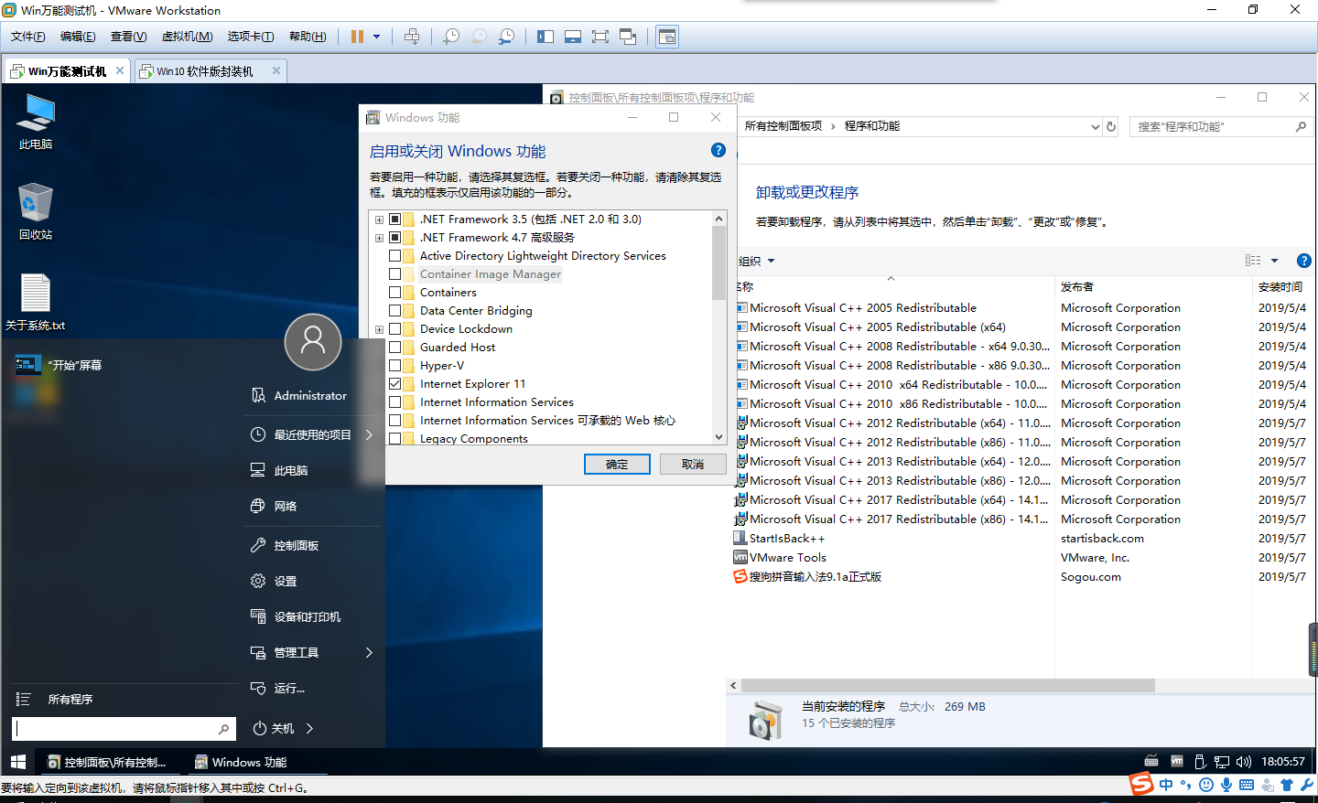Open the 查看(V) menu
This screenshot has height=803, width=1318.
click(x=128, y=37)
